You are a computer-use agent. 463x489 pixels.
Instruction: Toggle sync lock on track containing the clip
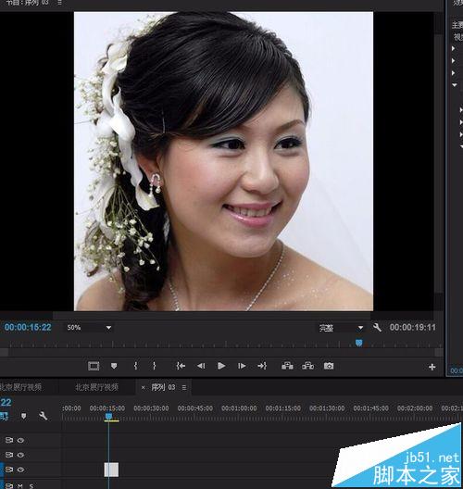(x=9, y=470)
